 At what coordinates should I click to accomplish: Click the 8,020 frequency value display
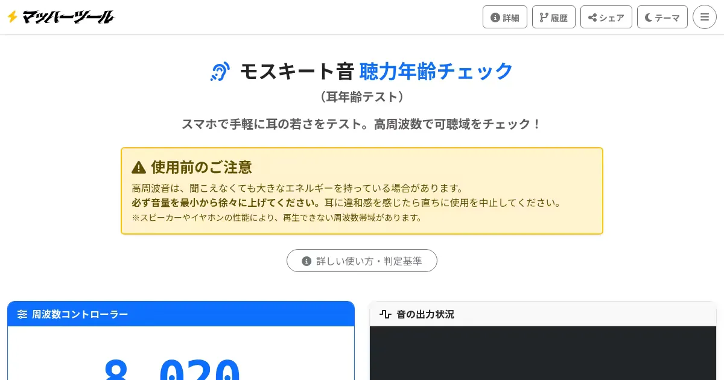click(x=172, y=369)
